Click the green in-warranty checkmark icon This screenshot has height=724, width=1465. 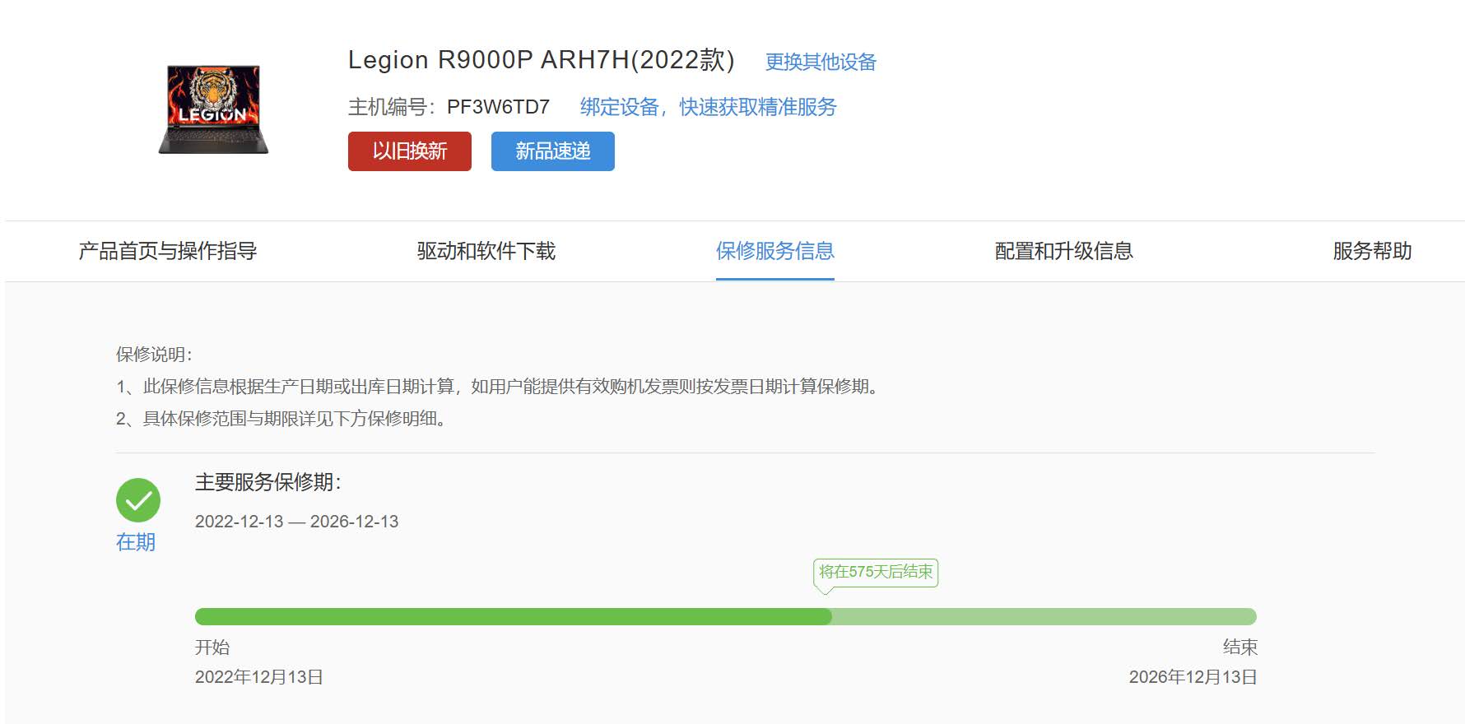point(138,500)
